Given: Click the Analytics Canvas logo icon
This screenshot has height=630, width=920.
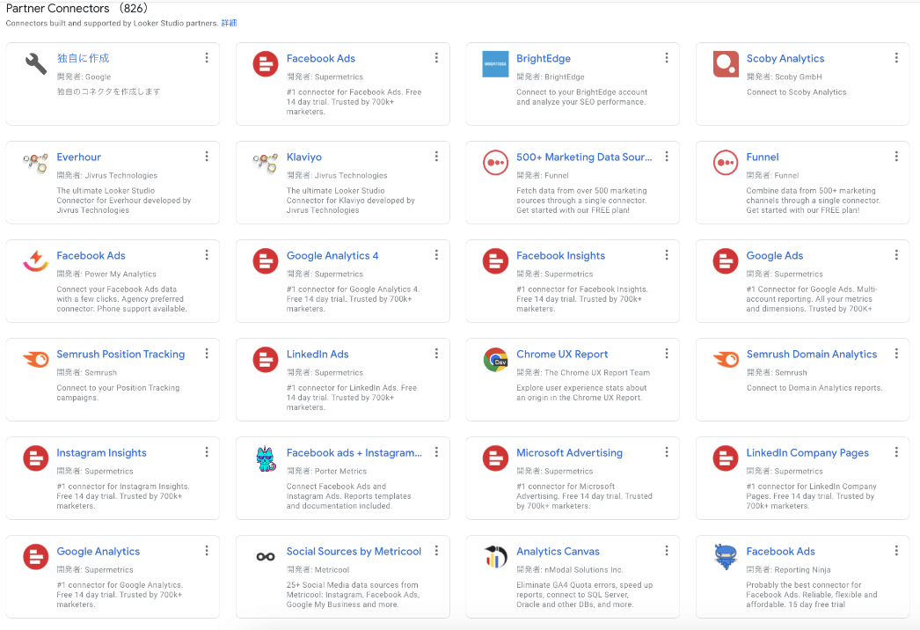Looking at the screenshot, I should point(495,557).
